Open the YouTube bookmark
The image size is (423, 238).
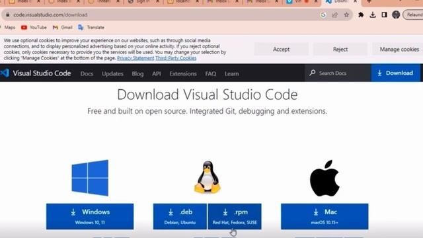[x=34, y=27]
